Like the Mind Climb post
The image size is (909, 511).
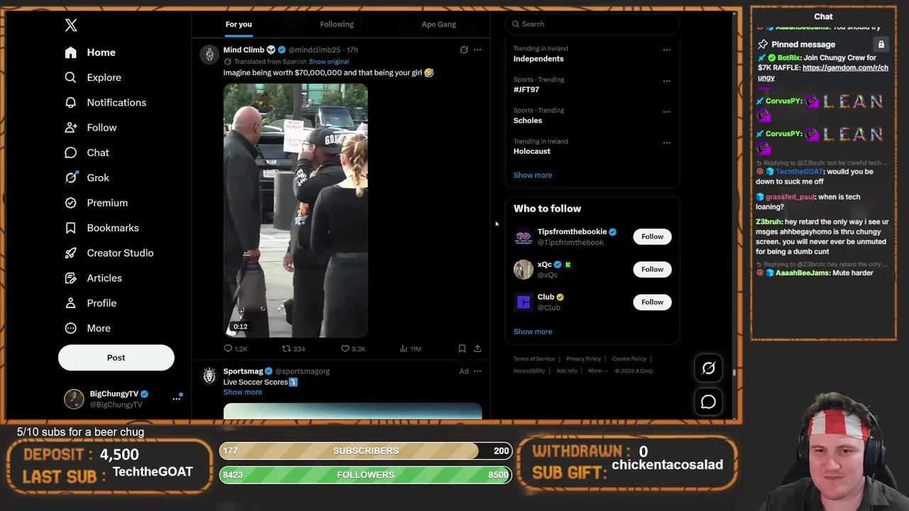(353, 348)
